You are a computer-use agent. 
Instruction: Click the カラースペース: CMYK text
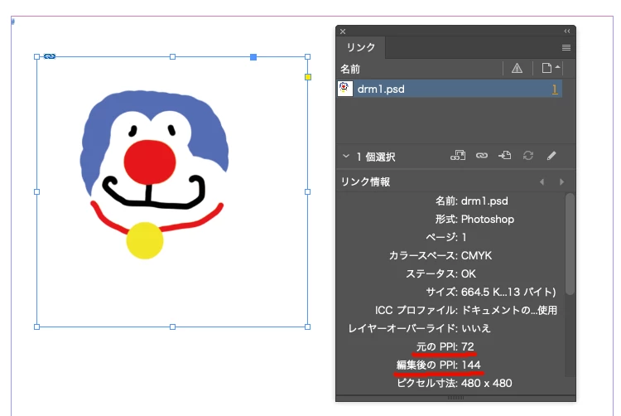coord(440,255)
